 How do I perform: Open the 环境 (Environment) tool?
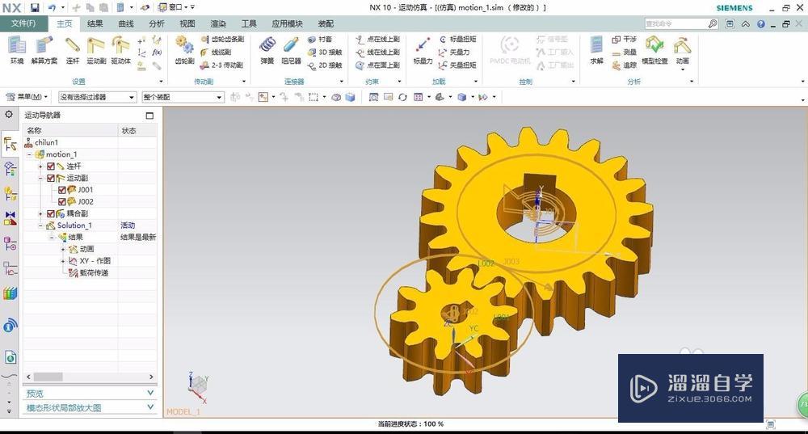coord(16,50)
